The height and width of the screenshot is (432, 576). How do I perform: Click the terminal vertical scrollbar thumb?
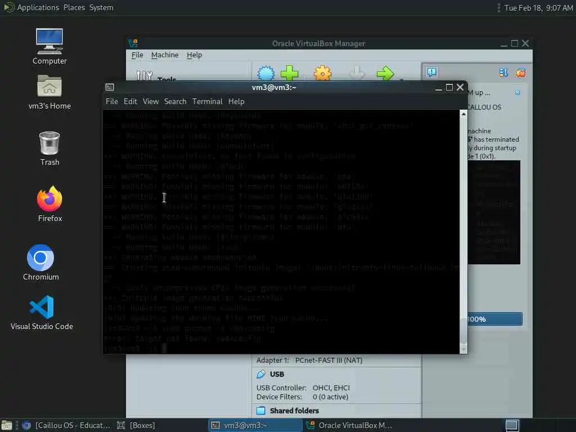(x=463, y=330)
